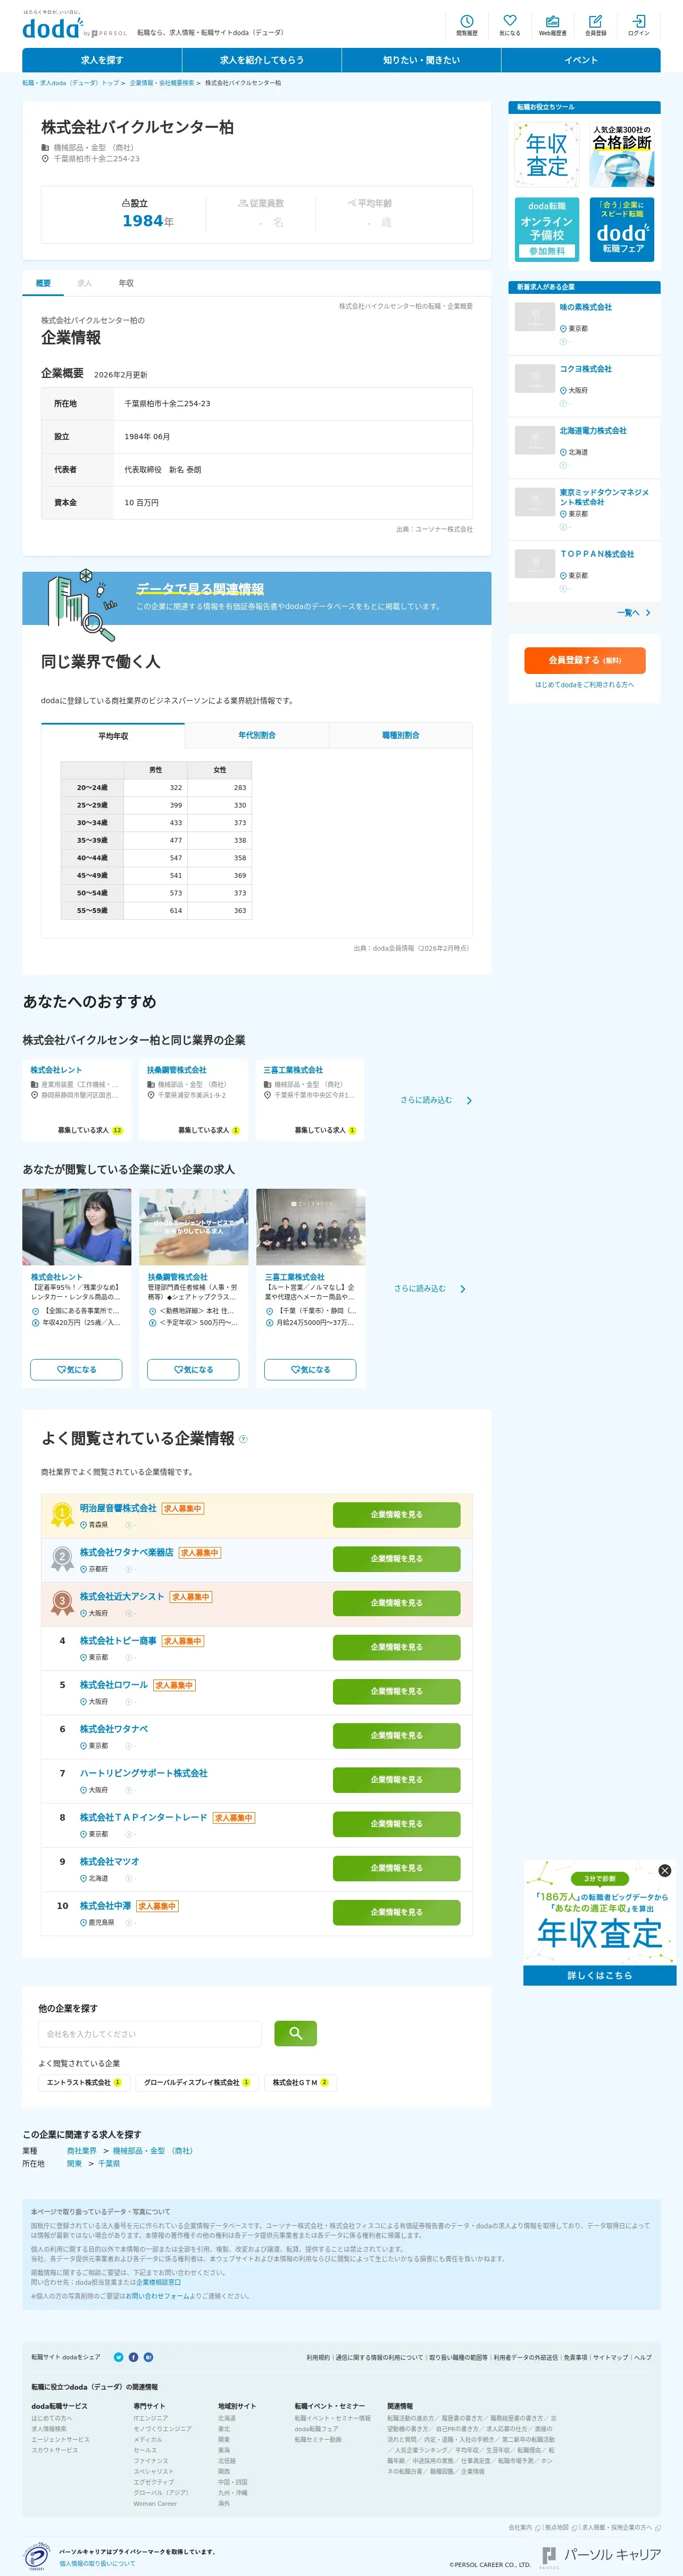Open the doda転職フェア banner
683x2576 pixels.
click(621, 229)
